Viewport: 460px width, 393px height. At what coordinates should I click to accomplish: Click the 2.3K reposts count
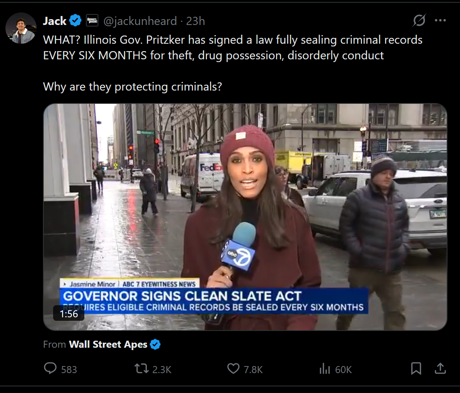(x=162, y=370)
